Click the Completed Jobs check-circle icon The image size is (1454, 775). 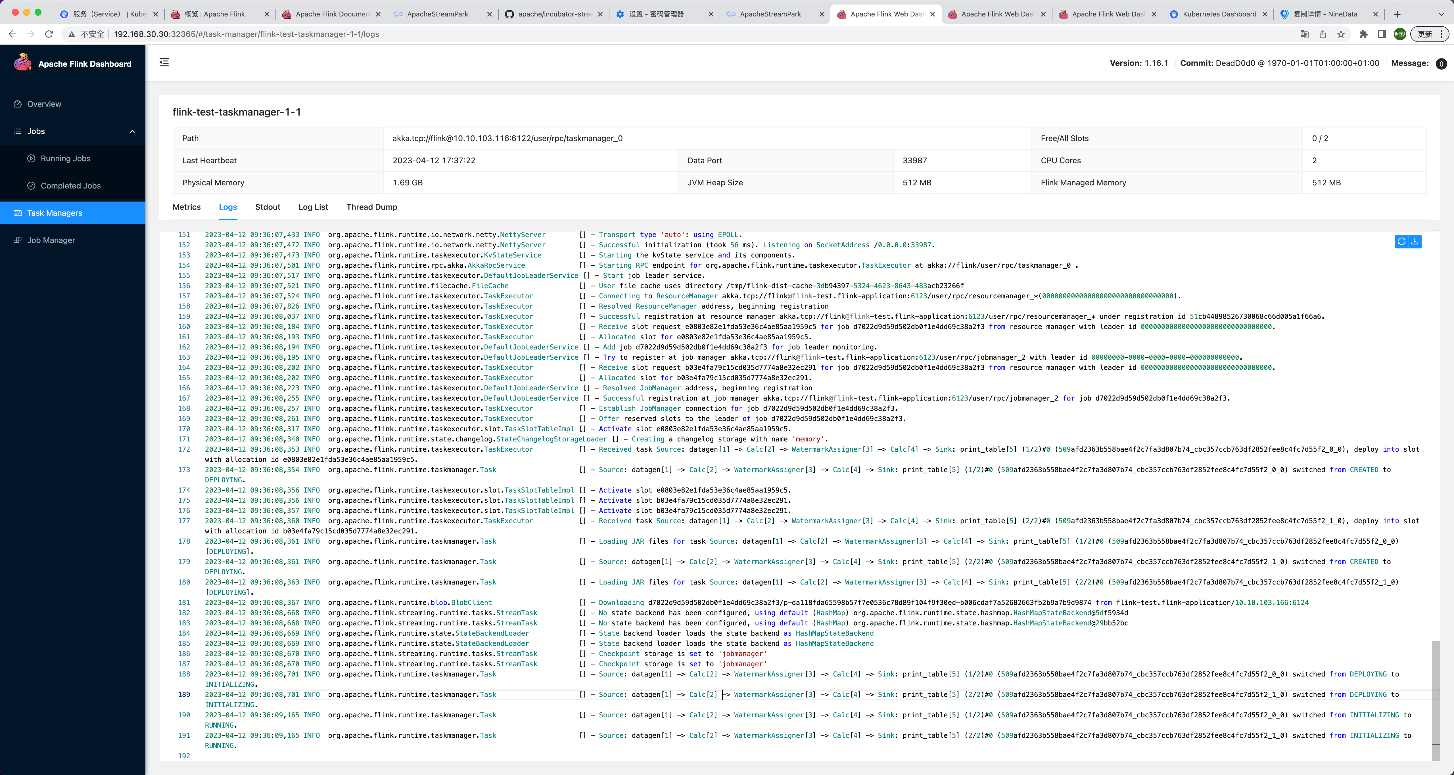[x=32, y=186]
